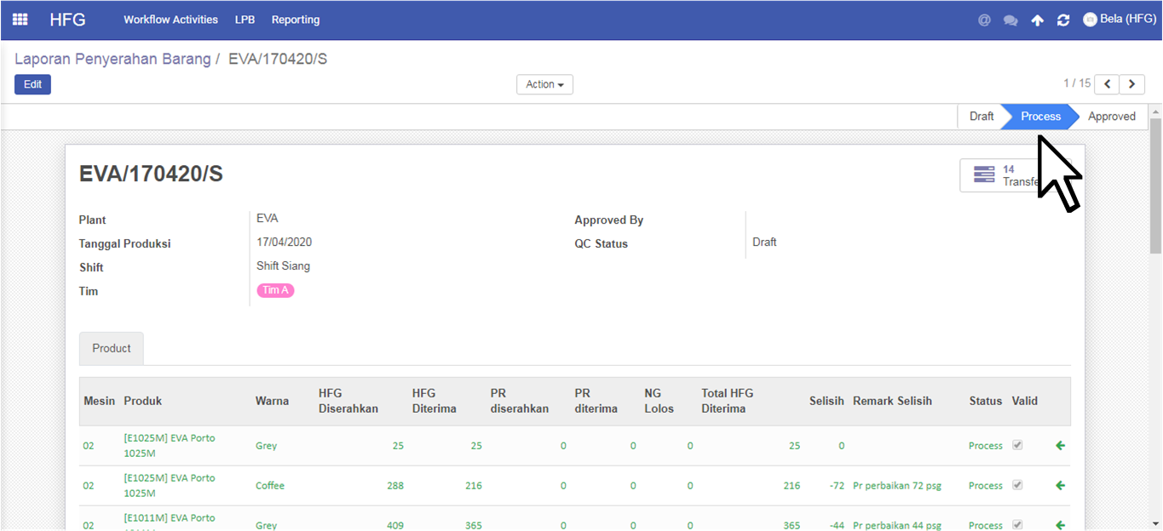Click the Approved status stage

click(x=1111, y=117)
